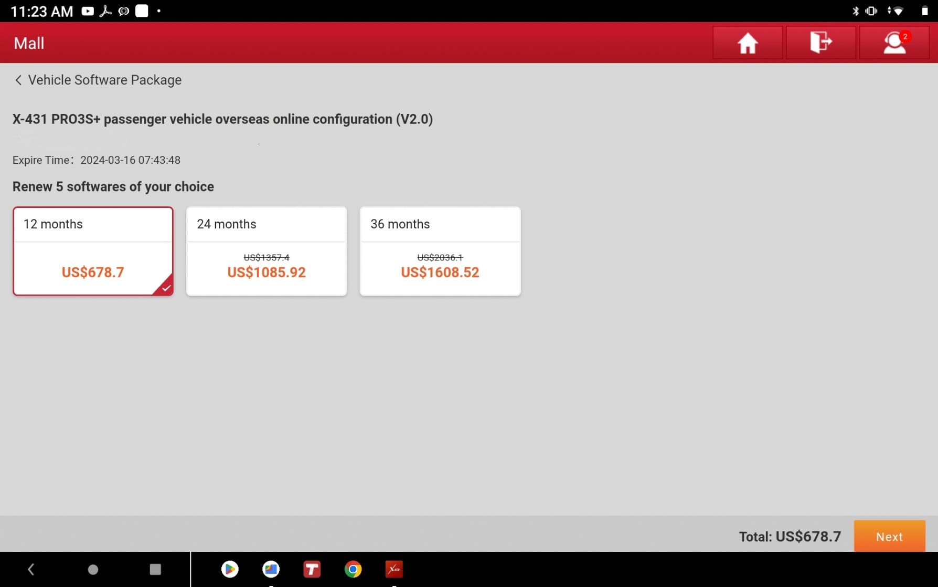The width and height of the screenshot is (938, 587).
Task: Launch Chrome browser from taskbar
Action: 353,569
